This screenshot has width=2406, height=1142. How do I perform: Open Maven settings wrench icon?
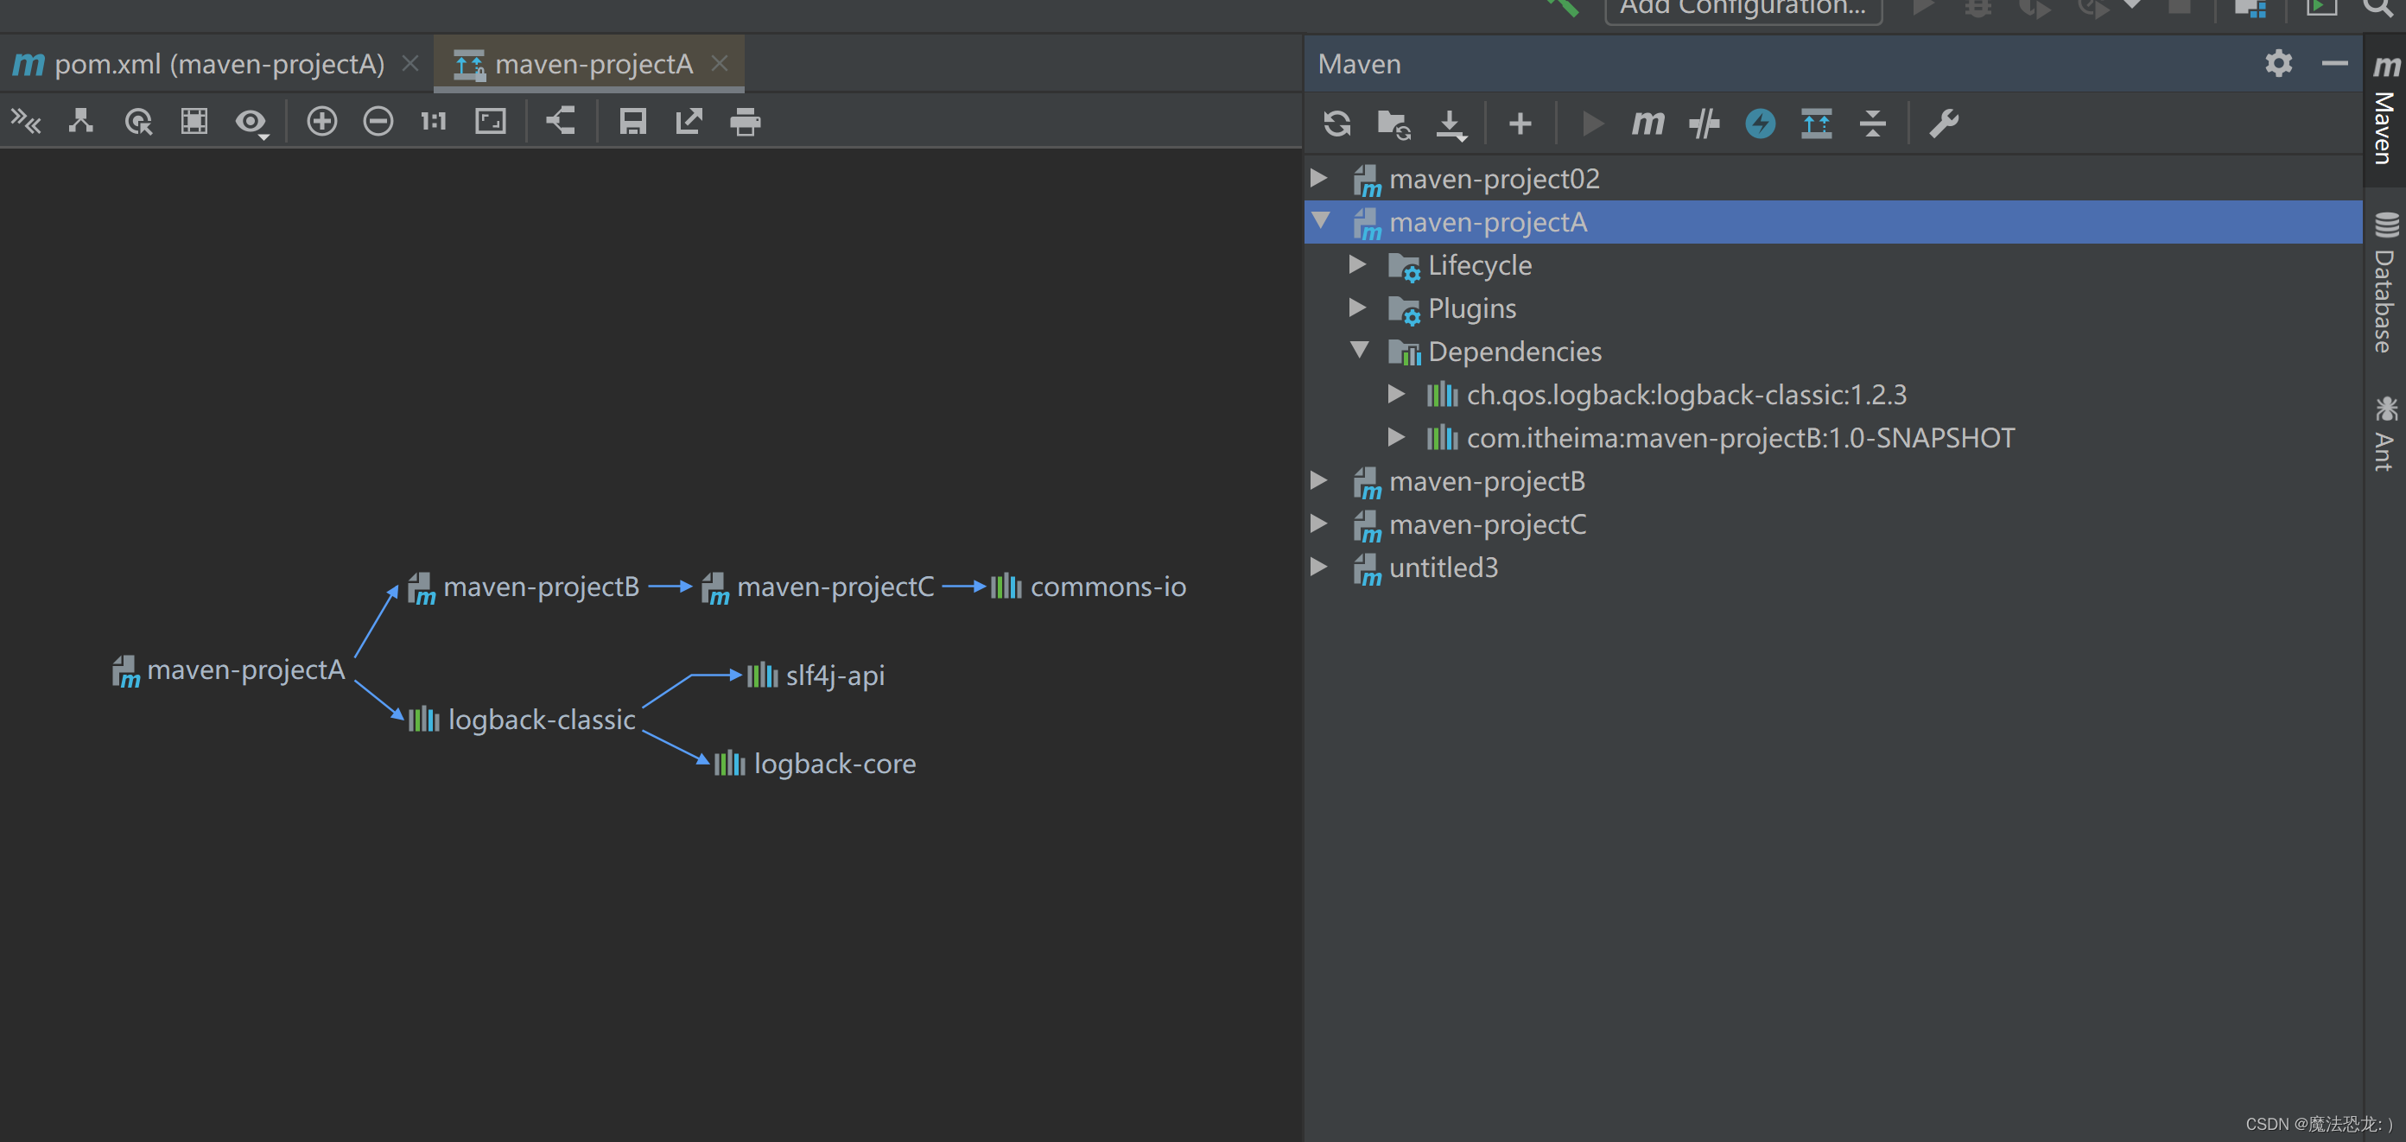(x=1944, y=124)
